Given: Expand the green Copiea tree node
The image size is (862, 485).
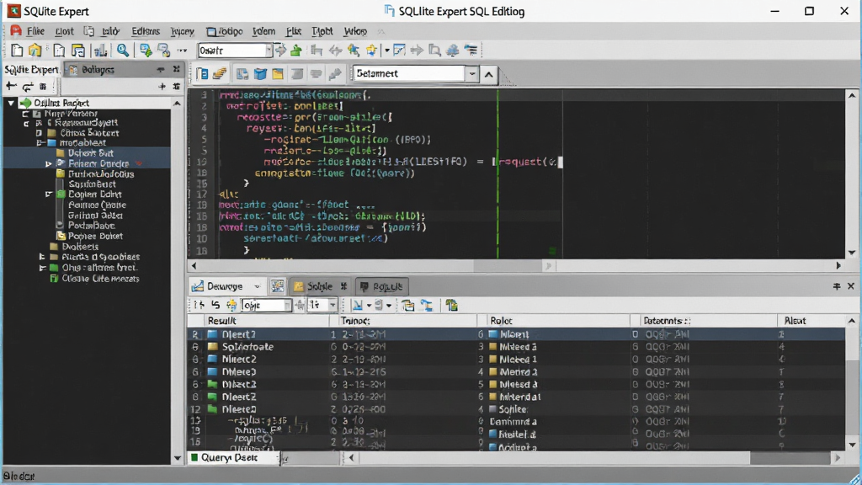Looking at the screenshot, I should (48, 195).
